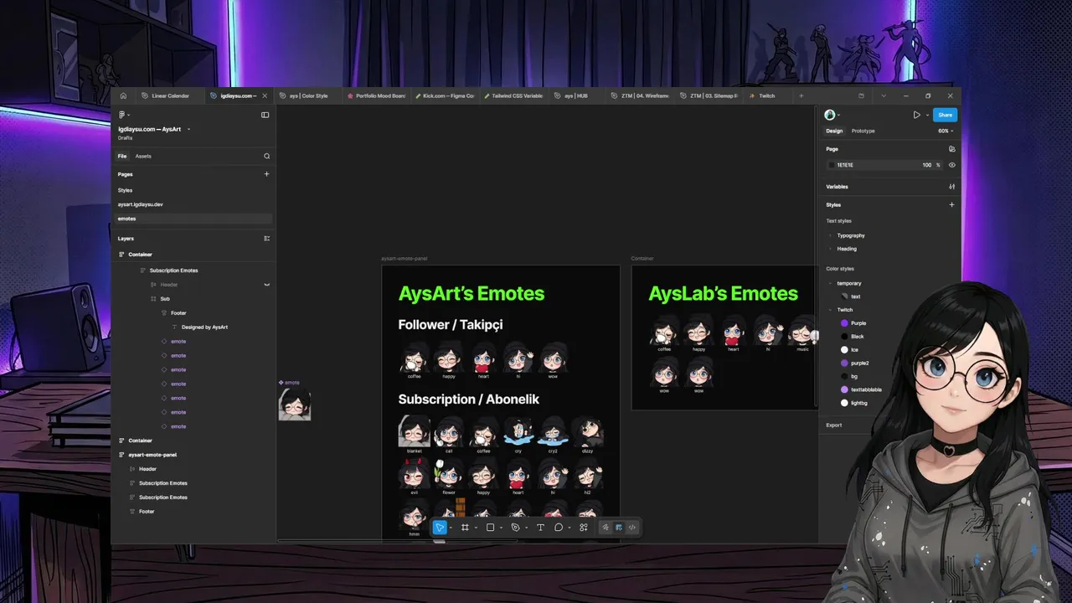This screenshot has height=603, width=1072.
Task: Expand the Typography text style group
Action: (831, 235)
